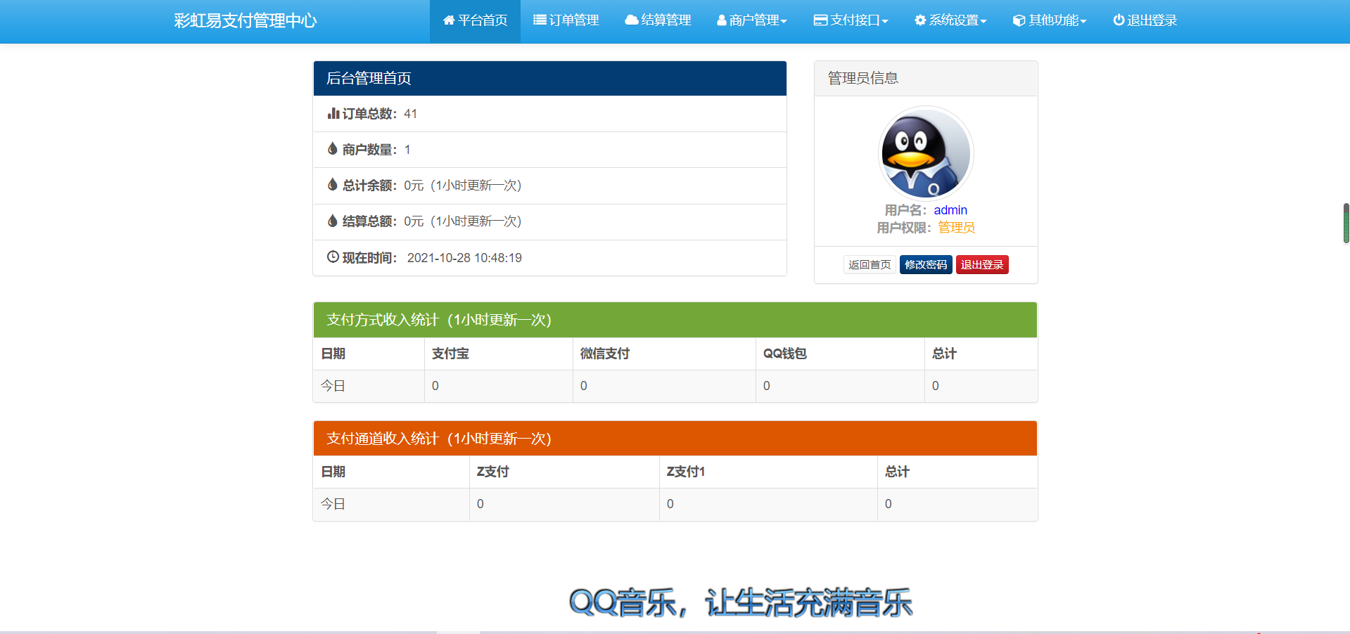Click the 彩虹易支付管理中心 brand title
Image resolution: width=1350 pixels, height=634 pixels.
click(x=246, y=21)
